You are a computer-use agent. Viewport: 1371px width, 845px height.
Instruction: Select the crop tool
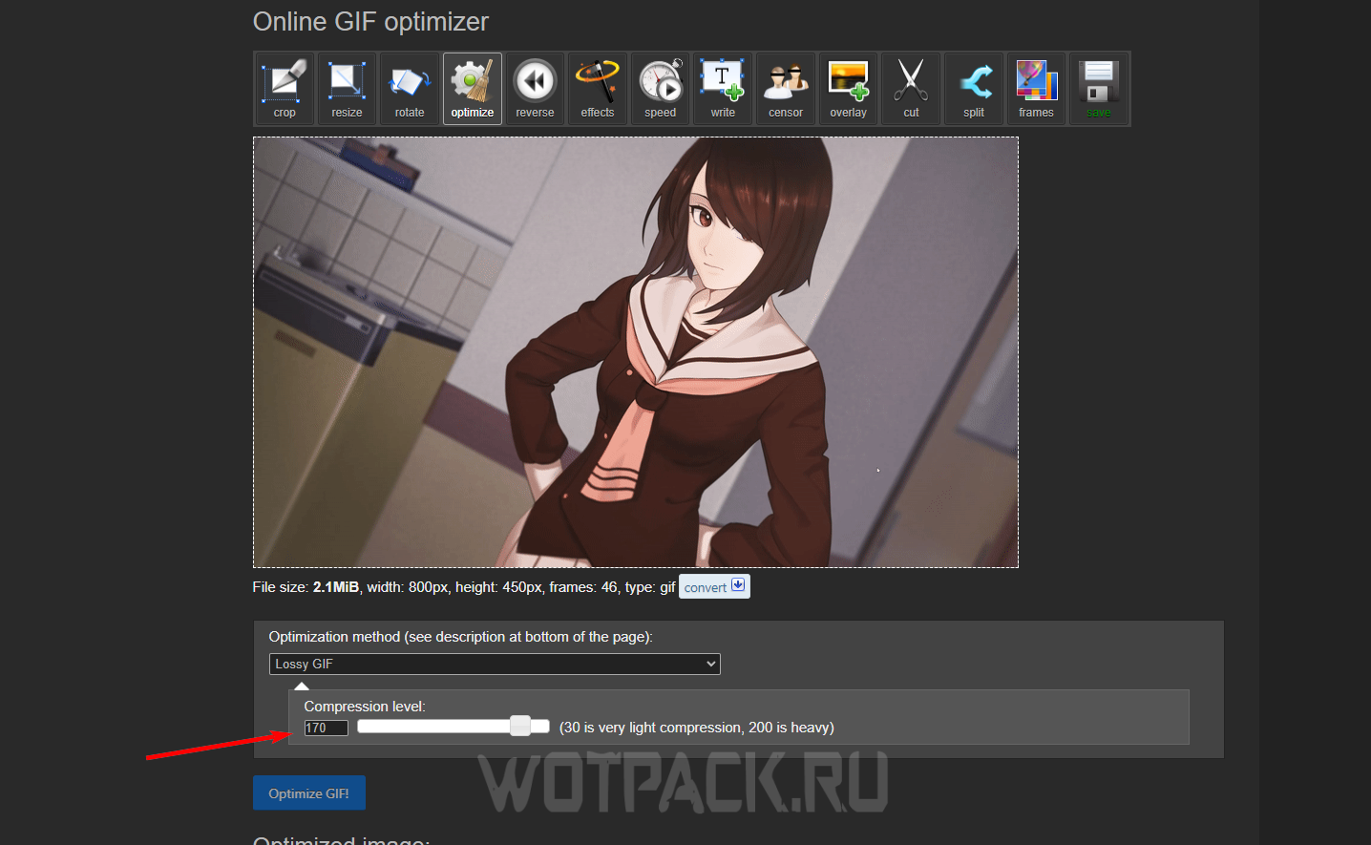(x=285, y=89)
